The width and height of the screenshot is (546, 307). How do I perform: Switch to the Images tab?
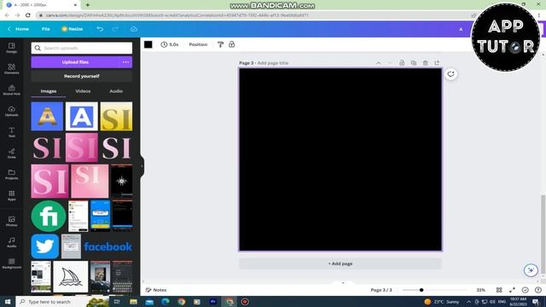[49, 91]
